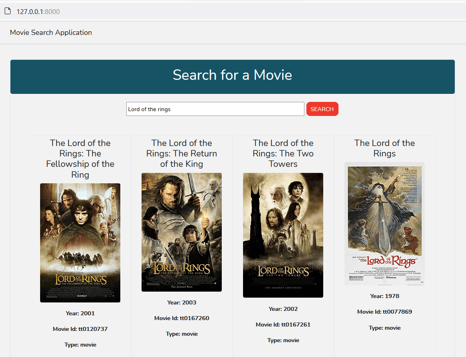The image size is (466, 357).
Task: Select the Year: 1978 text
Action: (x=385, y=296)
